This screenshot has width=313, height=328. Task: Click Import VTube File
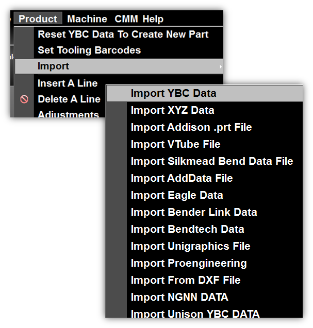point(175,144)
